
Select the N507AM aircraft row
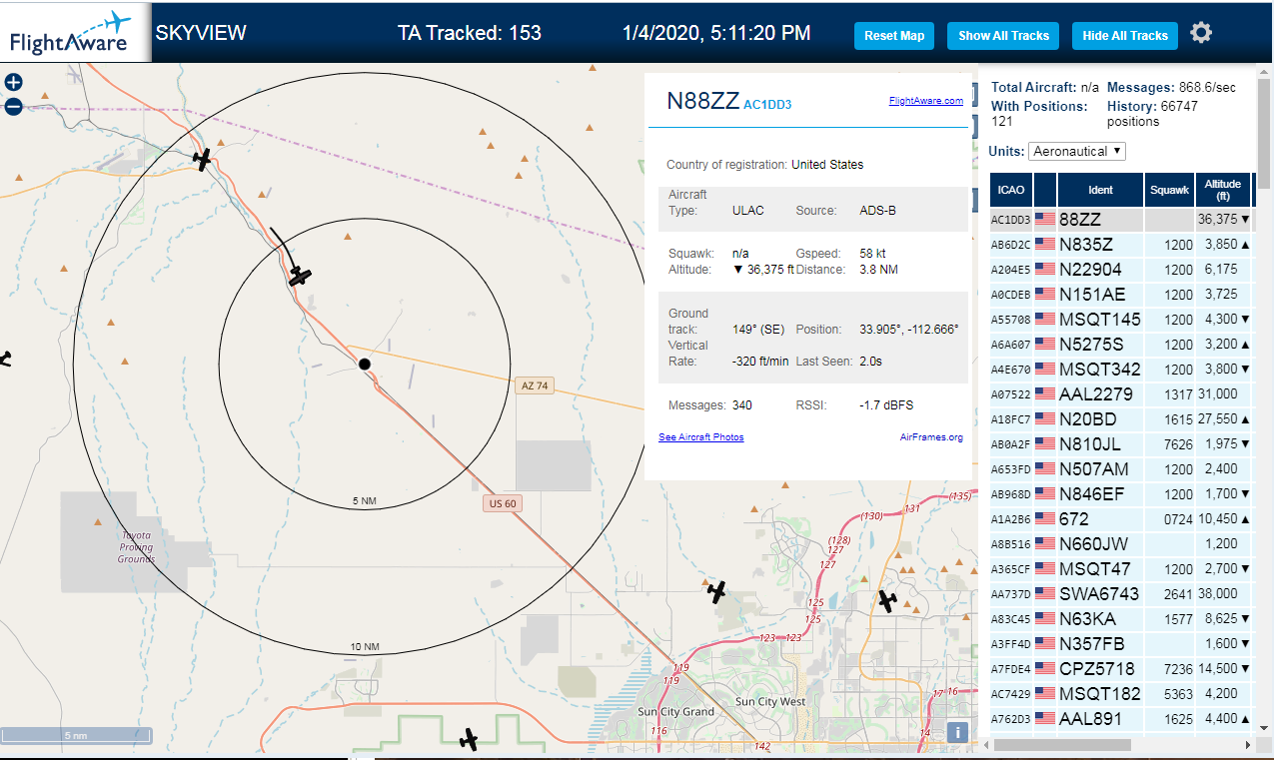pyautogui.click(x=1121, y=468)
